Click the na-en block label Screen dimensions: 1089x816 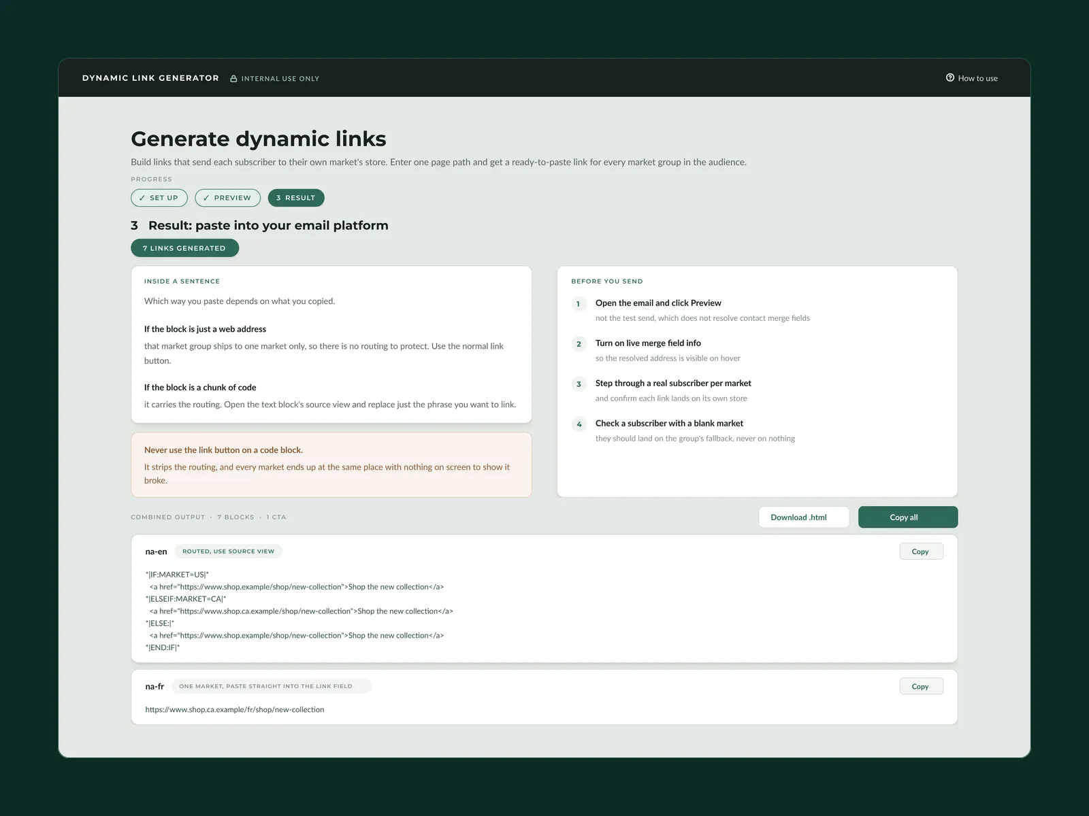(x=156, y=551)
